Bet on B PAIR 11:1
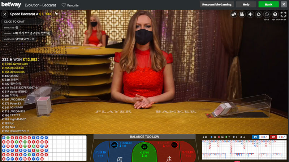The width and height of the screenshot is (289, 162). pos(188,154)
